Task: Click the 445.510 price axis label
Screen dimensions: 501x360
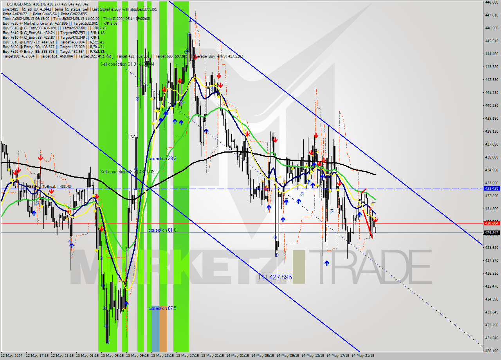Action: [492, 41]
